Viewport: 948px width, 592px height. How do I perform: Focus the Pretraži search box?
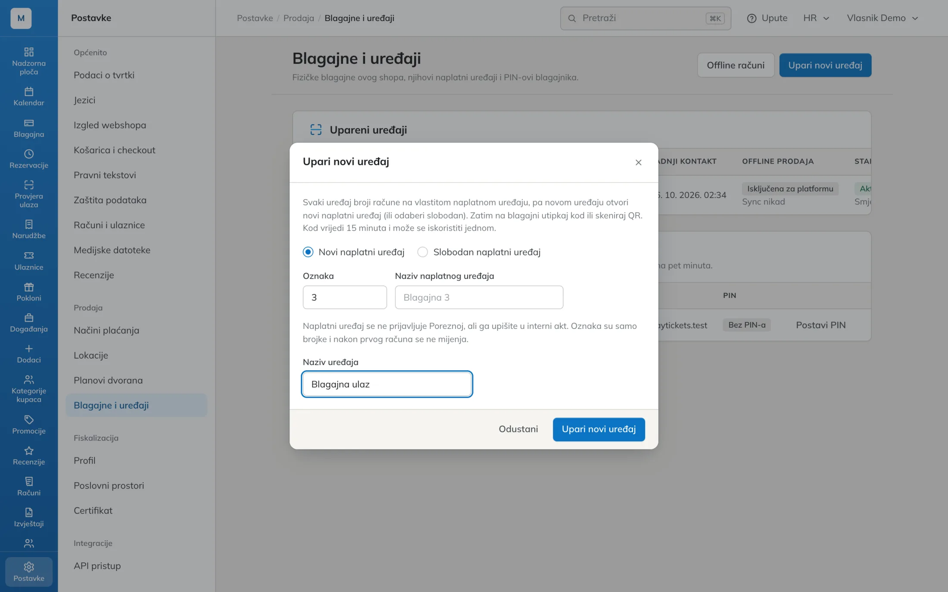[x=646, y=18]
